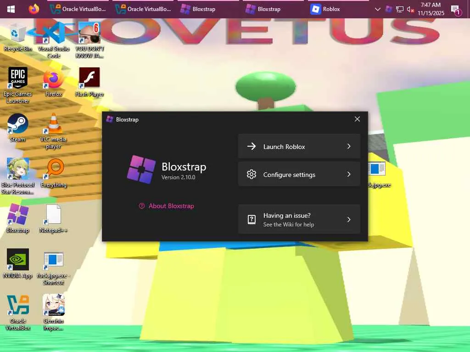This screenshot has height=352, width=470.
Task: Click Launch Roblox button
Action: 299,146
